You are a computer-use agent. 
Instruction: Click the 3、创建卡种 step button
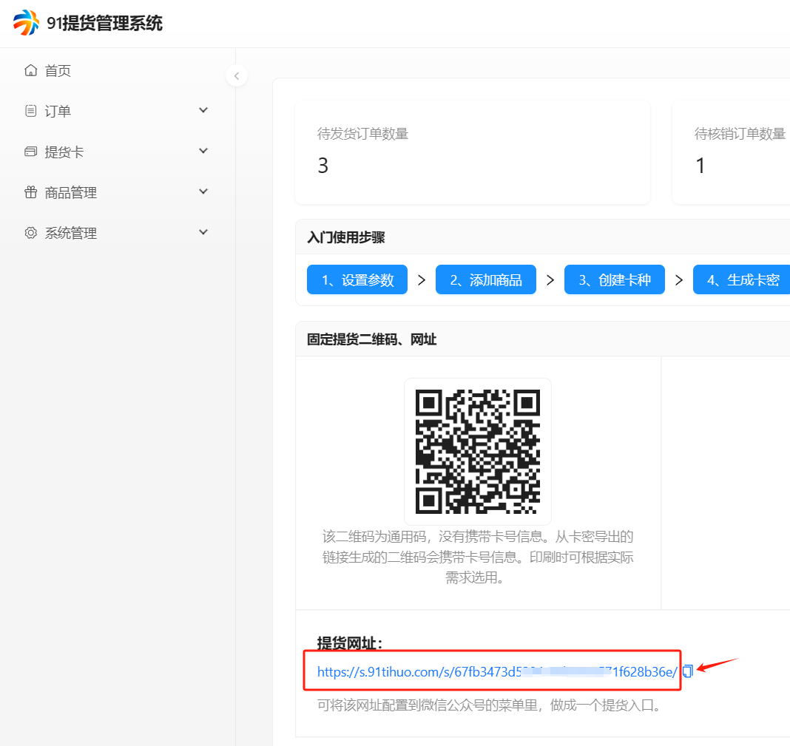[615, 279]
